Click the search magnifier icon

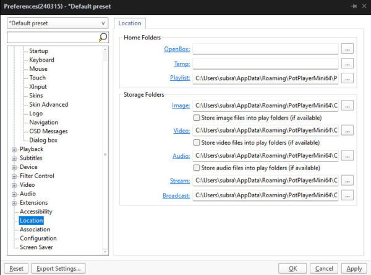[x=103, y=37]
